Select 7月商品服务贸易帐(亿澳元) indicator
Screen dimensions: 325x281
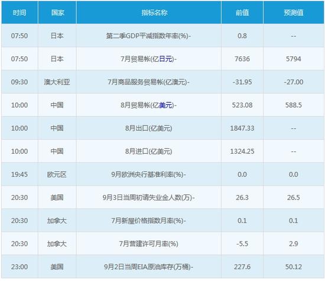(148, 82)
